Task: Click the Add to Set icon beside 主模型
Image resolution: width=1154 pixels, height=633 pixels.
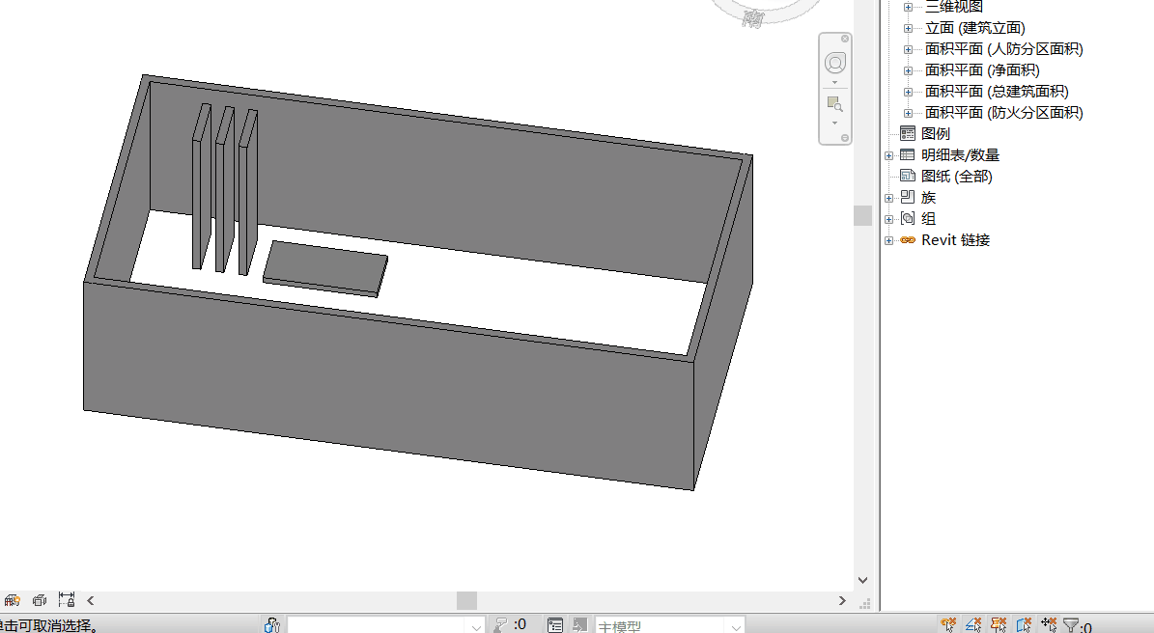Action: click(x=580, y=625)
